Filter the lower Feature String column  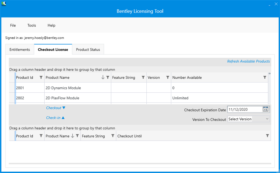click(113, 136)
